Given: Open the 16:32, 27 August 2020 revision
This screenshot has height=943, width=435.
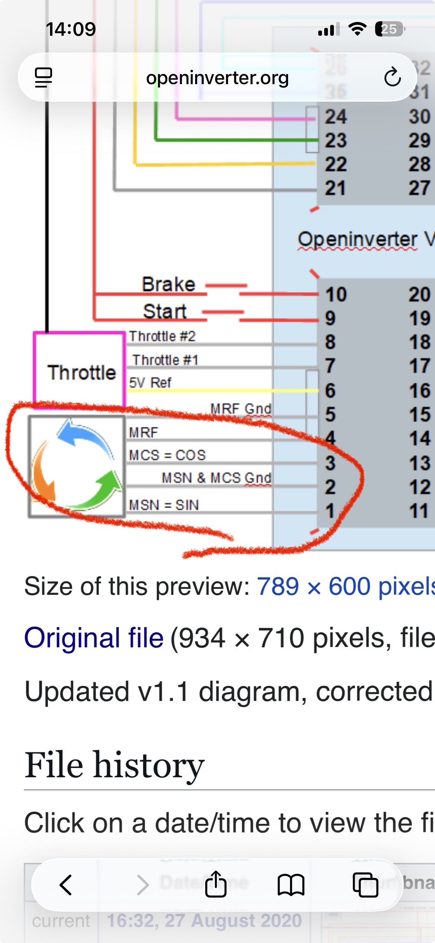Looking at the screenshot, I should click(x=204, y=920).
